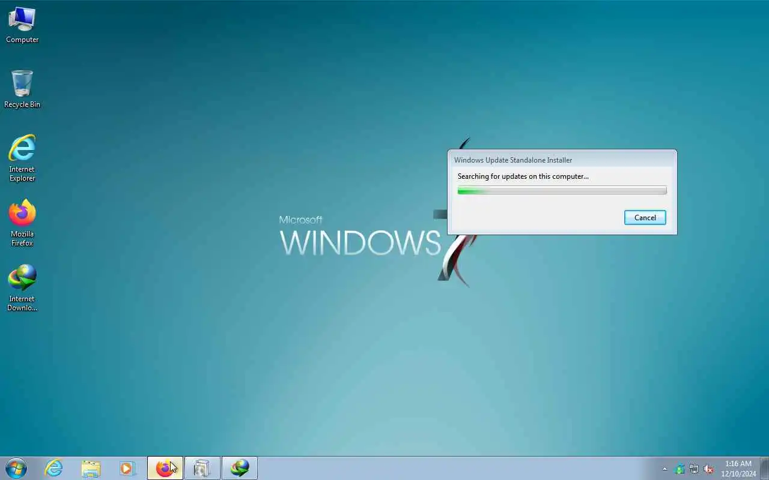Cancel the Windows Update Standalone Installer search
The image size is (769, 480).
click(645, 218)
